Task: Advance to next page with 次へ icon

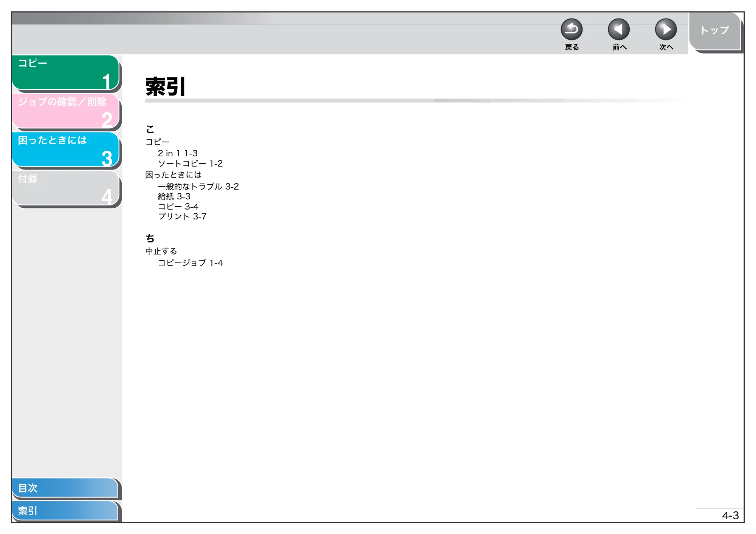Action: (x=666, y=29)
